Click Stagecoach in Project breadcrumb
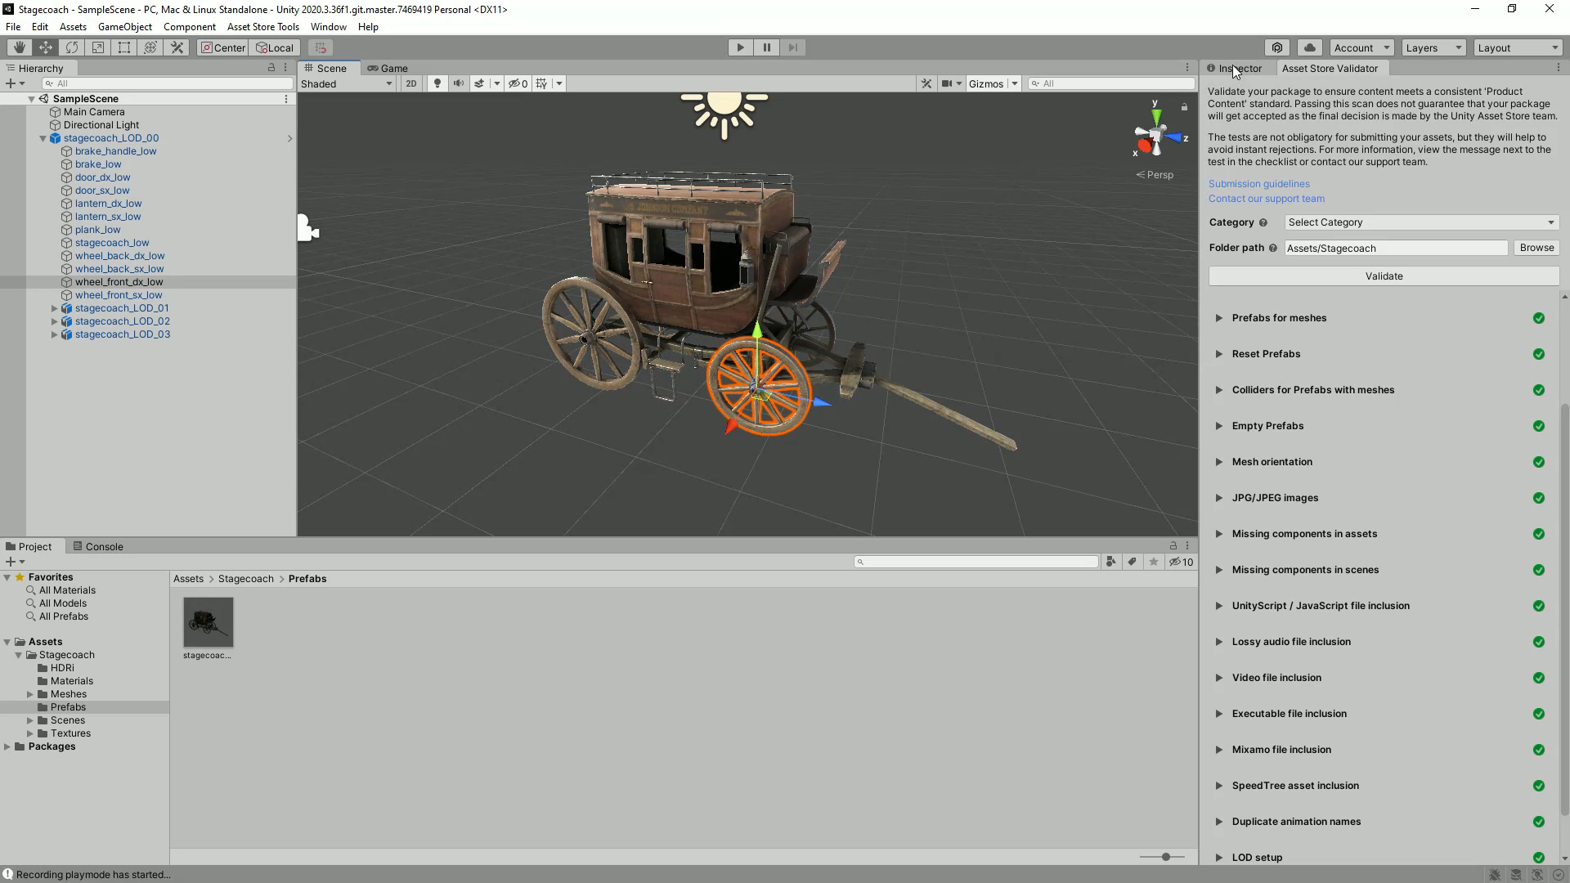 tap(245, 579)
